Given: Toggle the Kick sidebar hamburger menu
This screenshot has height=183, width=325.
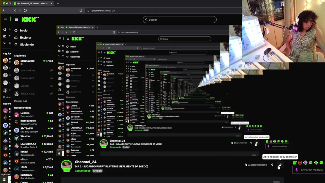Looking at the screenshot, I should click(17, 20).
